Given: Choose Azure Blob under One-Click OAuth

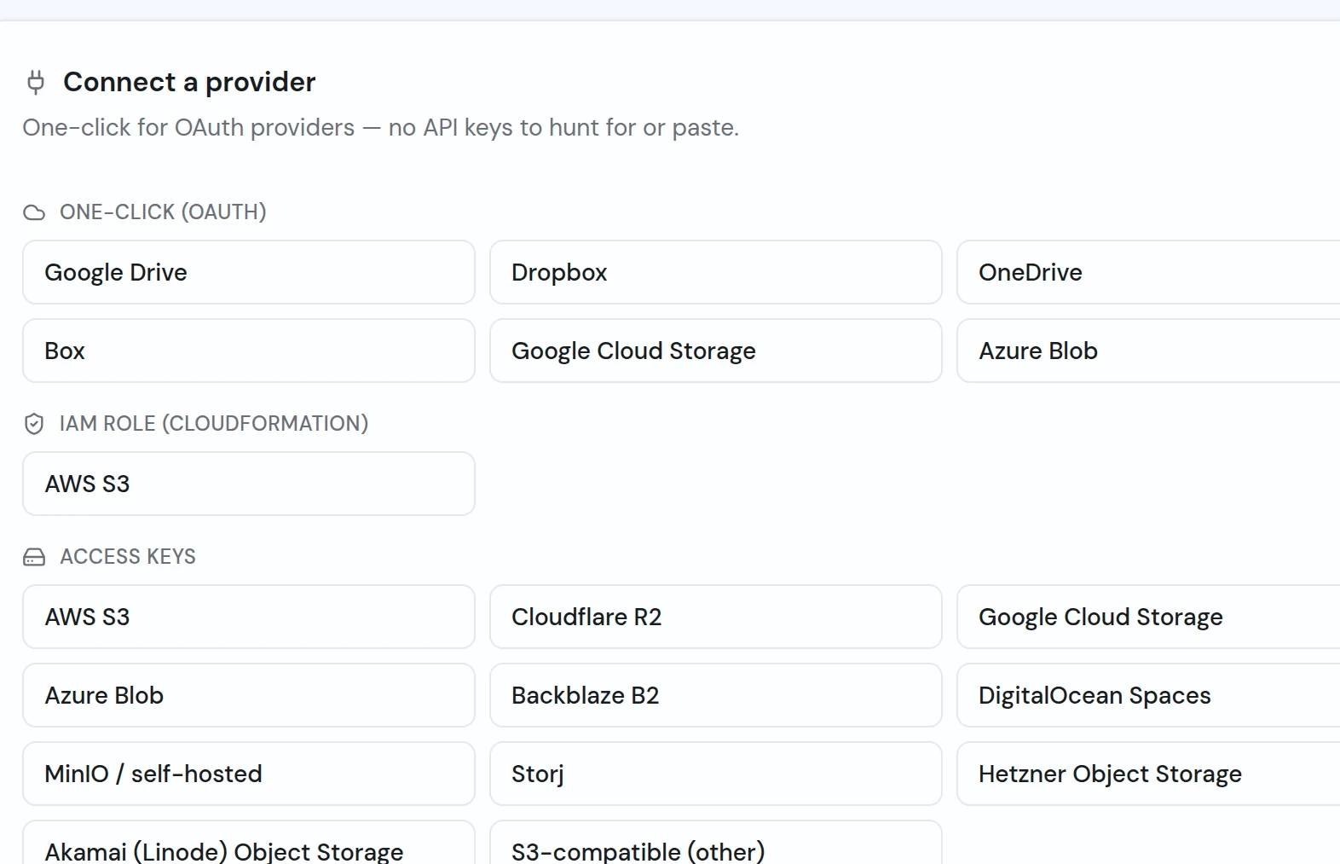Looking at the screenshot, I should (1148, 351).
